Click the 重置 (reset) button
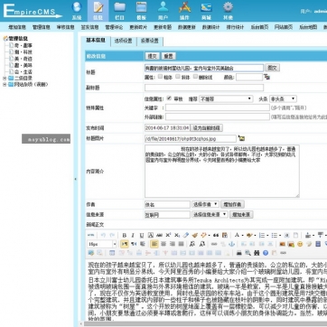The image size is (327, 327). coord(168,56)
